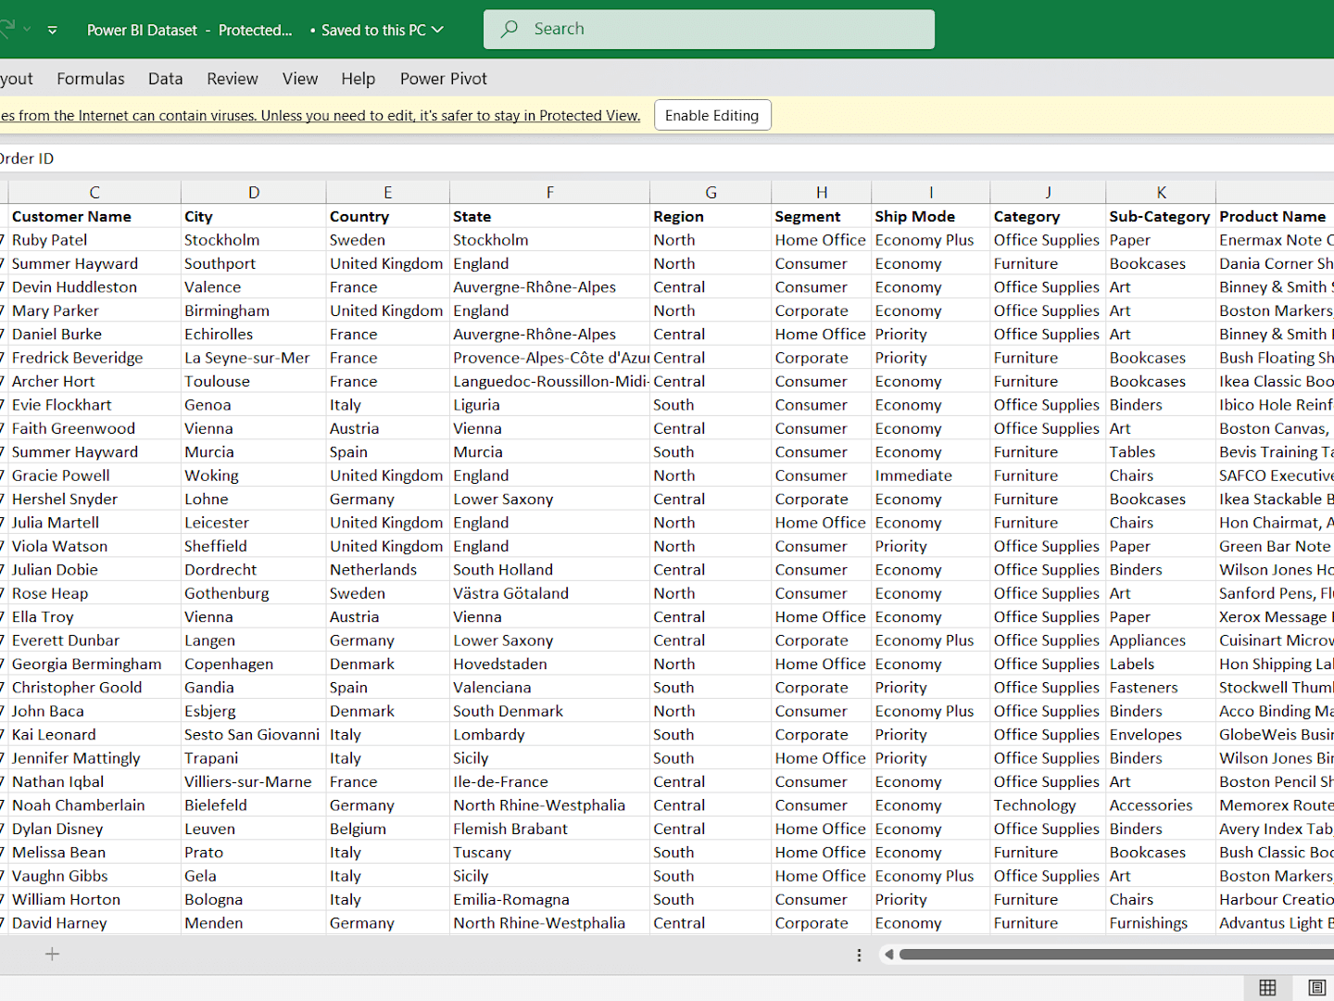Screen dimensions: 1334x1001
Task: Click sheet tab options three-dot icon
Action: (x=859, y=955)
